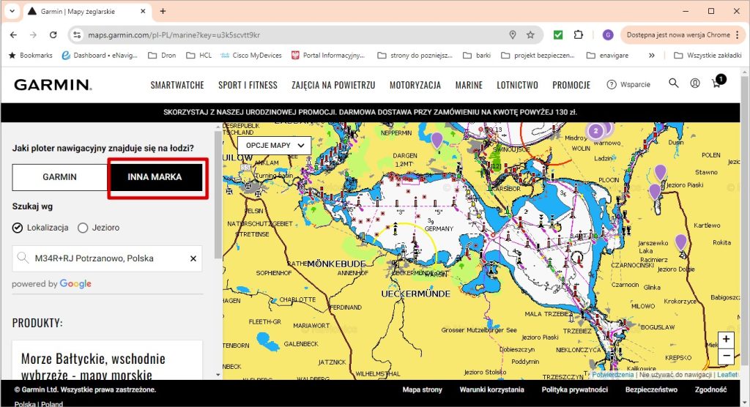Open the user account icon

click(695, 83)
